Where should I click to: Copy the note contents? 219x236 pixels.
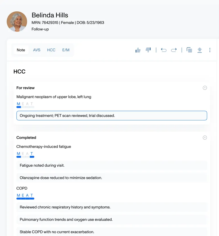189,50
